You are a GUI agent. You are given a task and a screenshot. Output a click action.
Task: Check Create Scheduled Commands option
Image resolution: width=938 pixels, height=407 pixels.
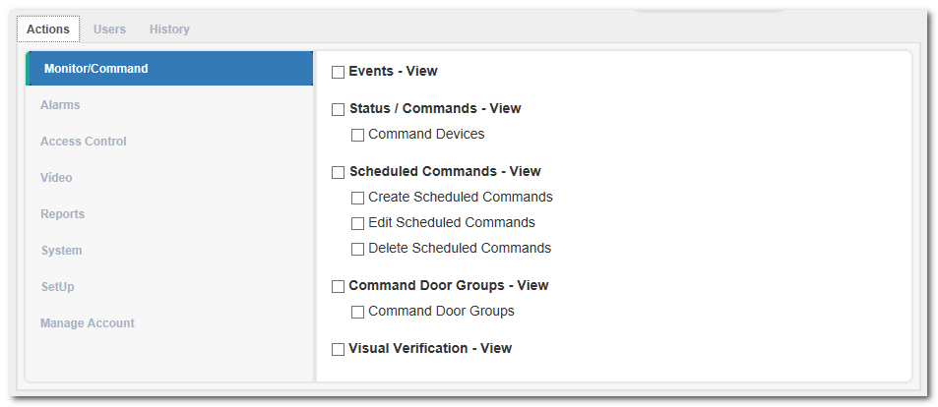357,198
